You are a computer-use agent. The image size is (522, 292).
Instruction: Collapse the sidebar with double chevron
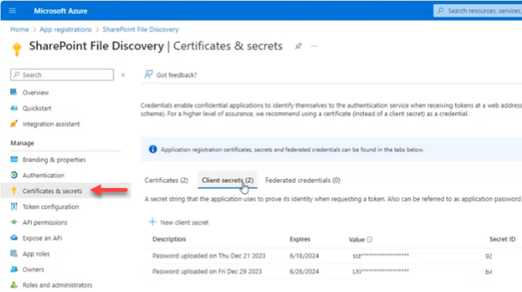123,75
